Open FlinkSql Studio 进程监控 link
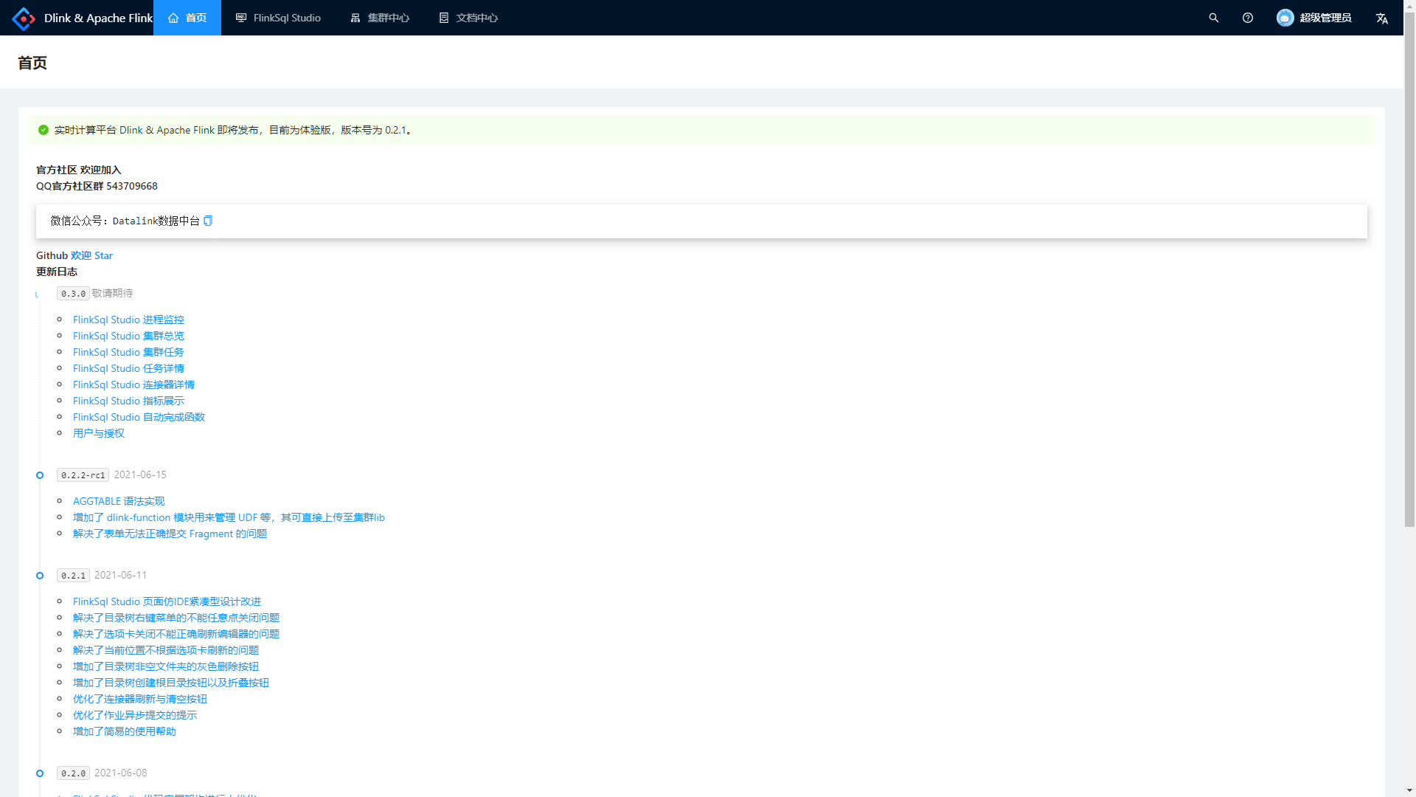Viewport: 1416px width, 797px height. pyautogui.click(x=128, y=320)
